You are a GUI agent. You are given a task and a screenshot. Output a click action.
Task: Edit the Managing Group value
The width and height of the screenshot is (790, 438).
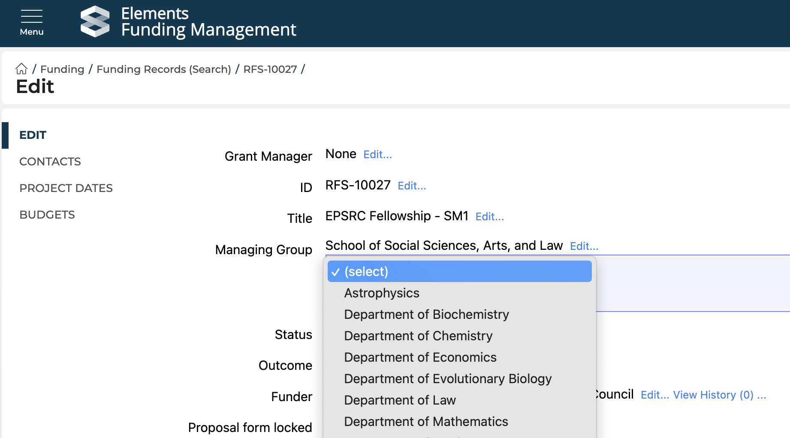(x=584, y=246)
